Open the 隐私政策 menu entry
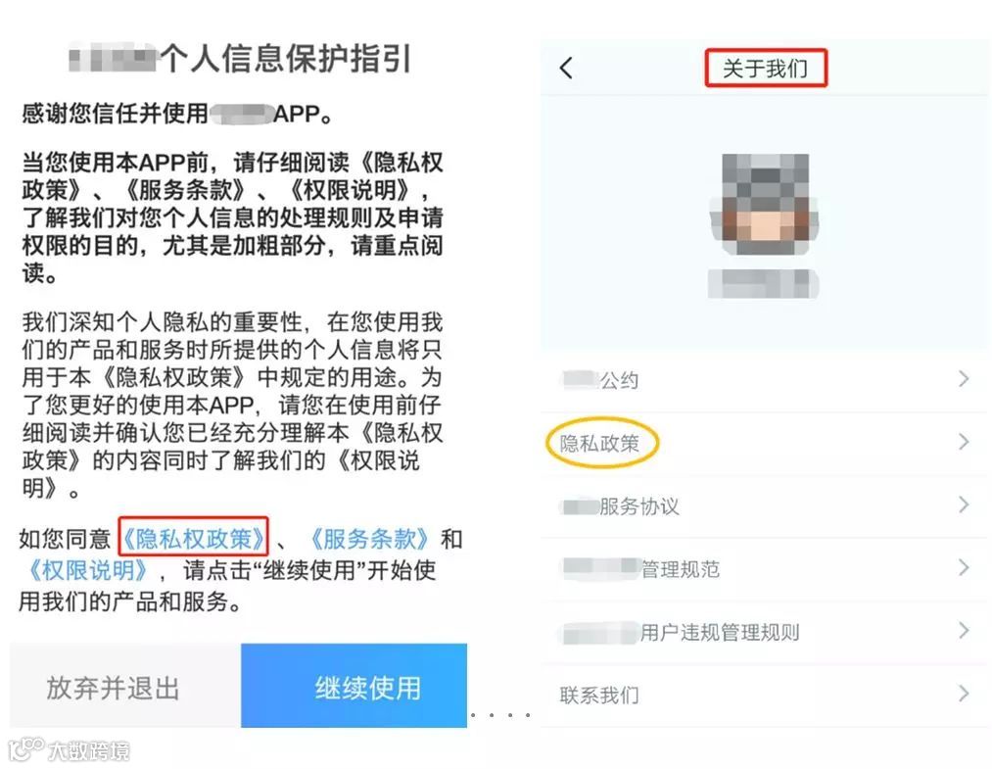The image size is (992, 769). pos(764,443)
